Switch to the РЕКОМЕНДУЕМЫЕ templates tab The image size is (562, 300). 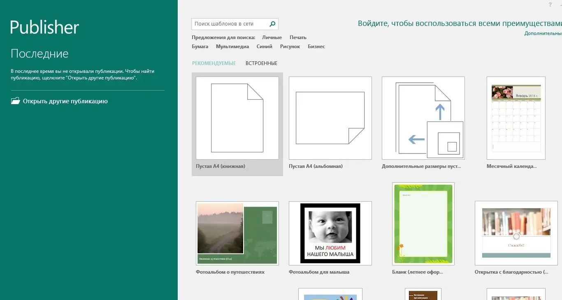[214, 63]
